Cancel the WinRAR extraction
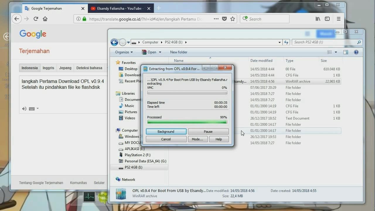Image resolution: width=375 pixels, height=211 pixels. 166,139
